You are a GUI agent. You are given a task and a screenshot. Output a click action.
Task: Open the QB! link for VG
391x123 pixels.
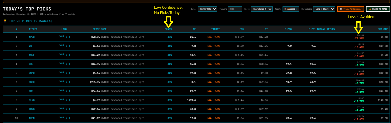pos(61,46)
